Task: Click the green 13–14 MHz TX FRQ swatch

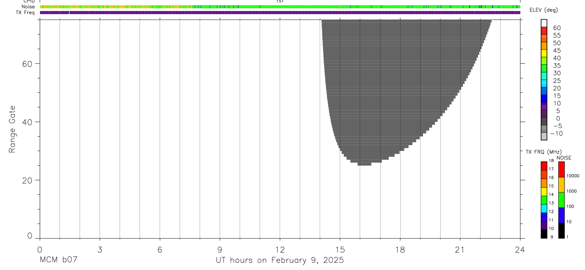Action: coord(544,200)
